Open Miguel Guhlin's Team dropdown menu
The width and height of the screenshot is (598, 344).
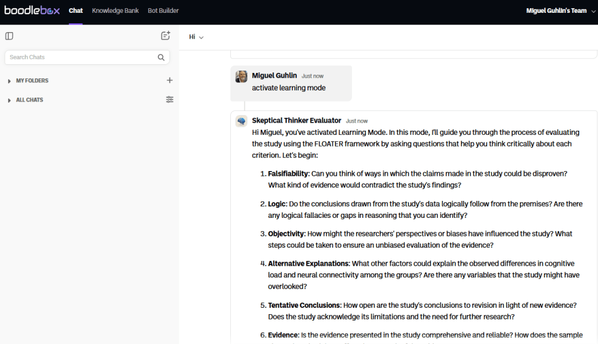[x=560, y=11]
